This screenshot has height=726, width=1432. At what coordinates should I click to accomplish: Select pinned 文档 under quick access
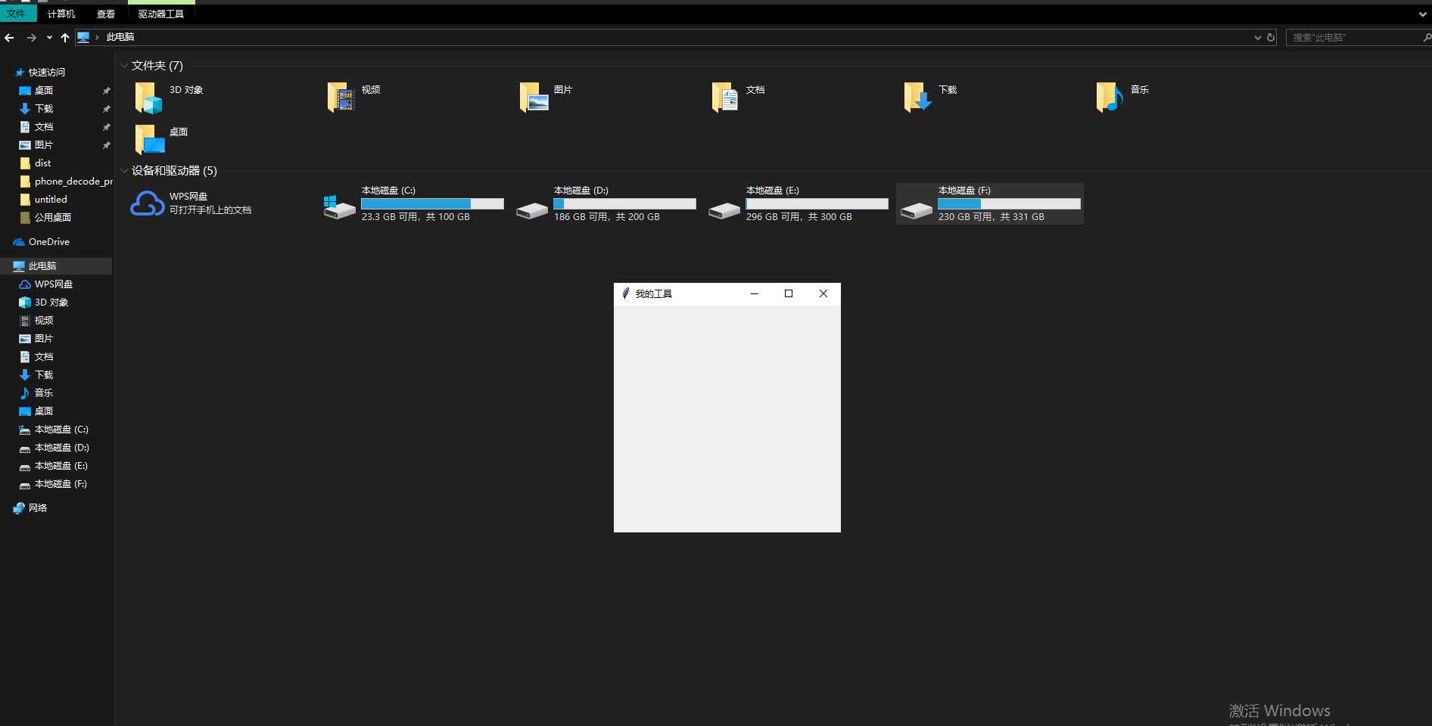pyautogui.click(x=44, y=127)
